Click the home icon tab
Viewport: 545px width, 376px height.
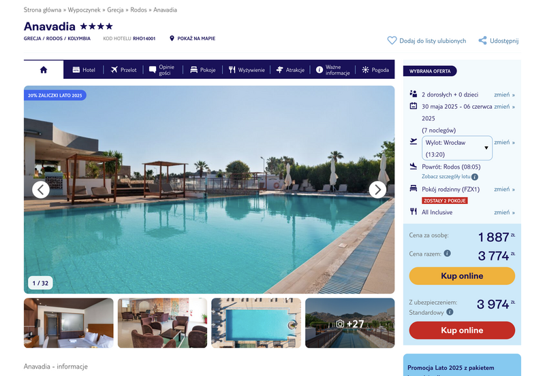coord(44,70)
